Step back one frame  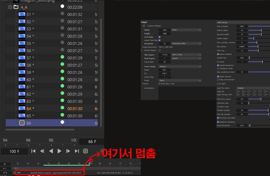tap(42, 151)
